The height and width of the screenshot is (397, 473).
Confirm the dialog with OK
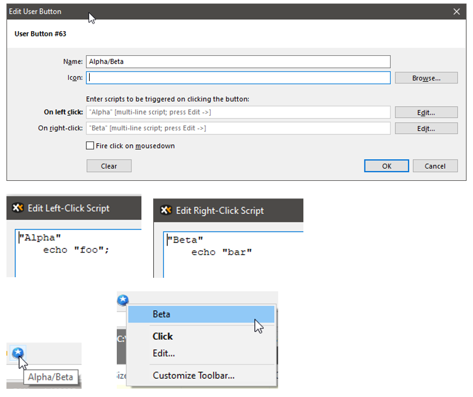click(x=386, y=166)
